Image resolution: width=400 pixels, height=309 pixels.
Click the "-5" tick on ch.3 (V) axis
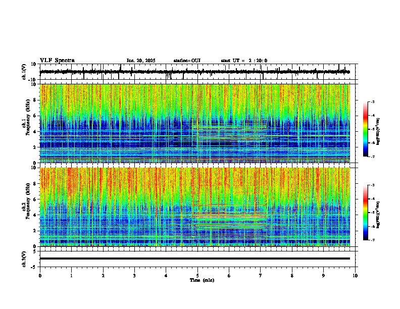pyautogui.click(x=34, y=267)
